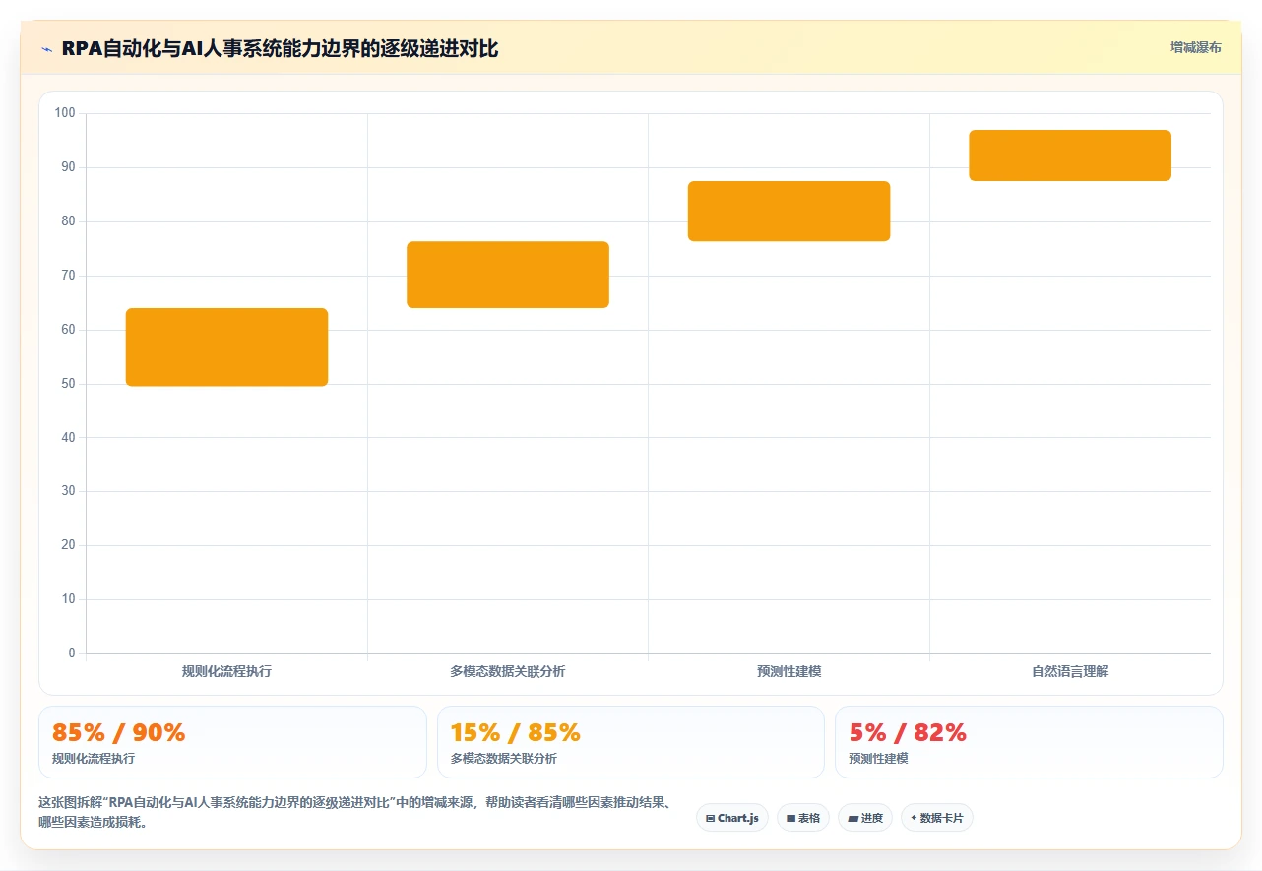Click the 自然语言理解 x-axis label

point(1070,671)
